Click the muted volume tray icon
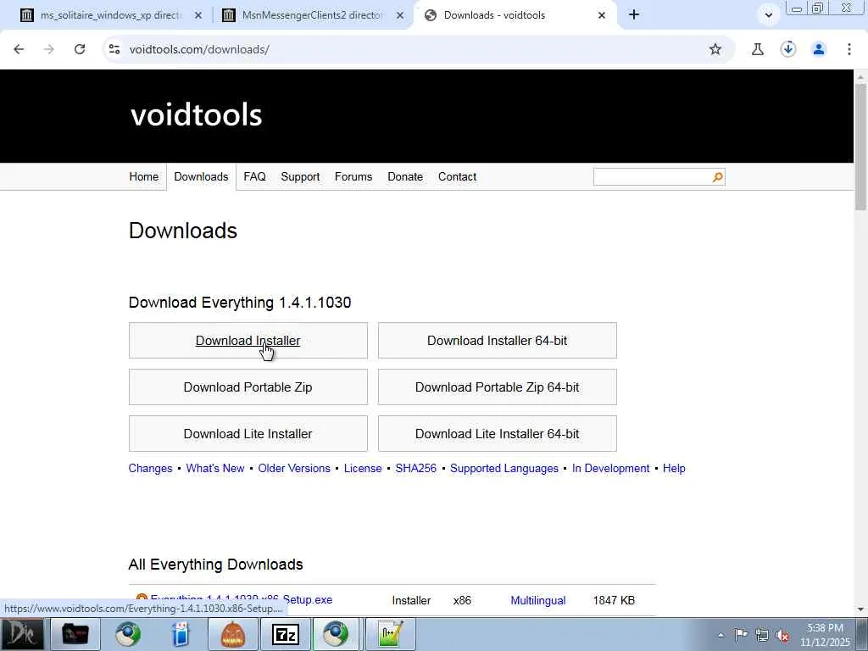Screen dimensions: 868x651 782,636
